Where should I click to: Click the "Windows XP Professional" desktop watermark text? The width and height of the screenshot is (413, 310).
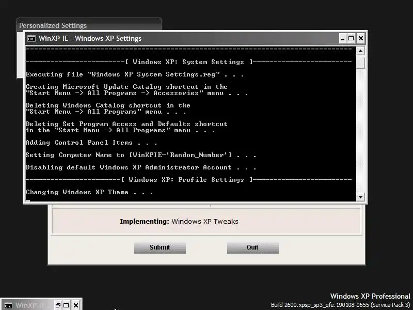370,296
